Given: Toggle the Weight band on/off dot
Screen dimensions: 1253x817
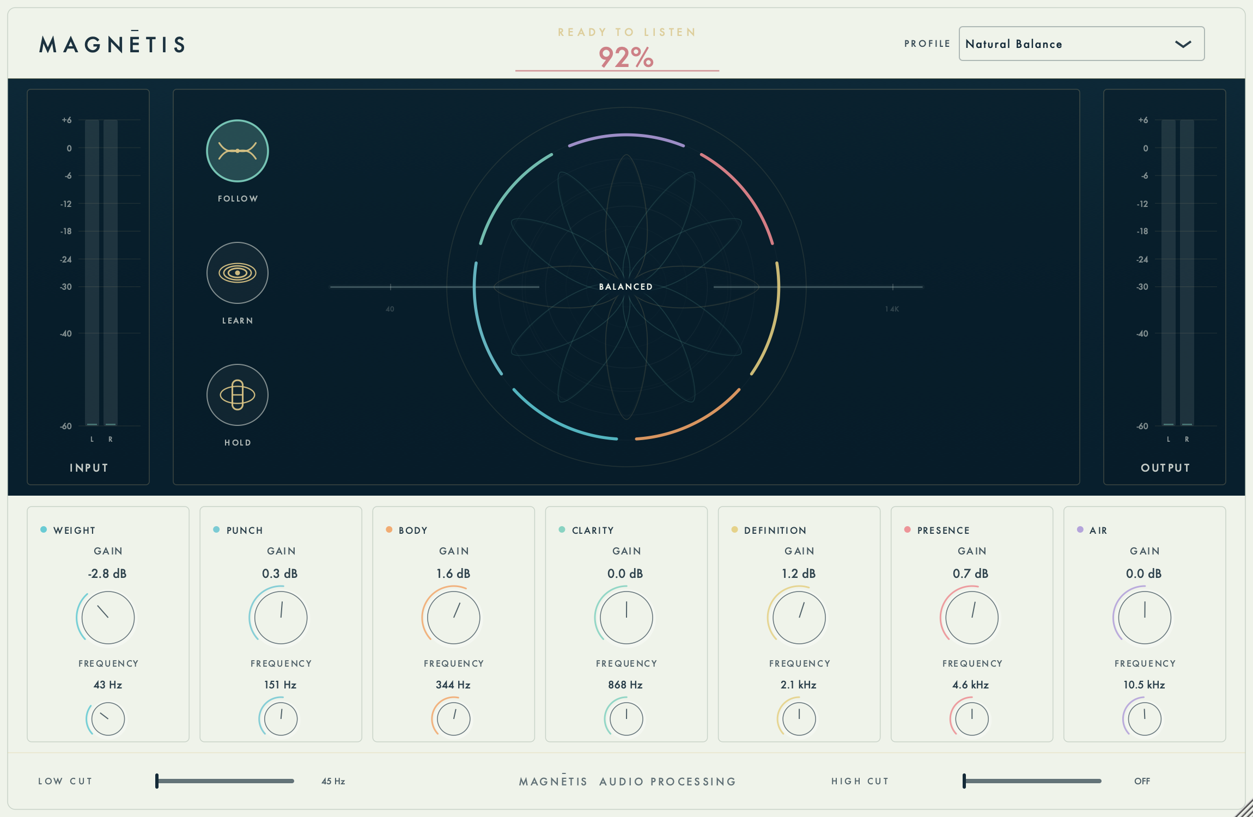Looking at the screenshot, I should pos(44,529).
